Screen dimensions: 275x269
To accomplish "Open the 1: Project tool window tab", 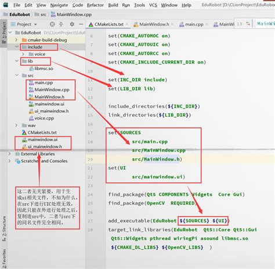I will (x=4, y=33).
